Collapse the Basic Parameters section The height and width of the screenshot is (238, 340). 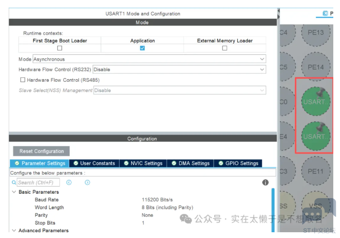point(14,192)
